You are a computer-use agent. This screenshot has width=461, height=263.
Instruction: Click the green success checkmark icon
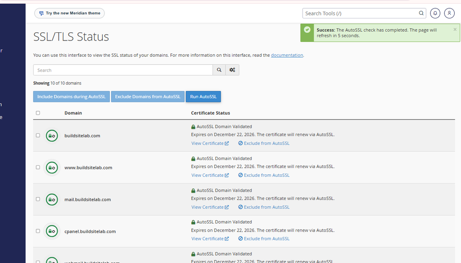pyautogui.click(x=307, y=30)
